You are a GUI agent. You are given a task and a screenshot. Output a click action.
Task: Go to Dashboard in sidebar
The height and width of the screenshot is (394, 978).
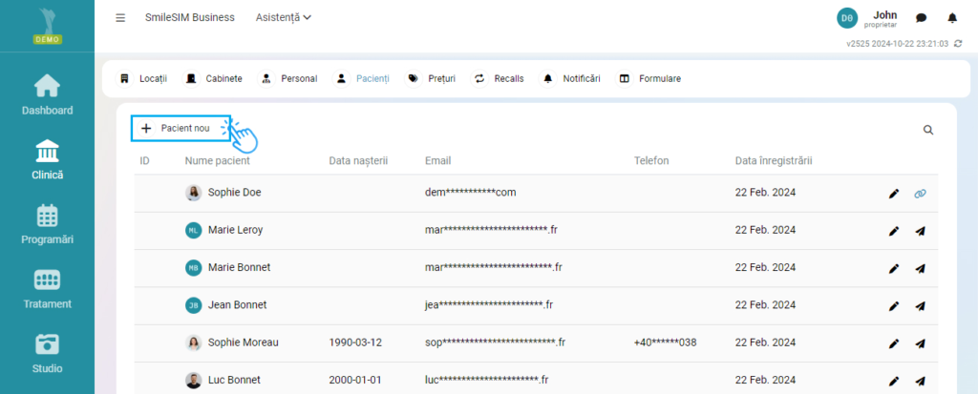tap(47, 95)
